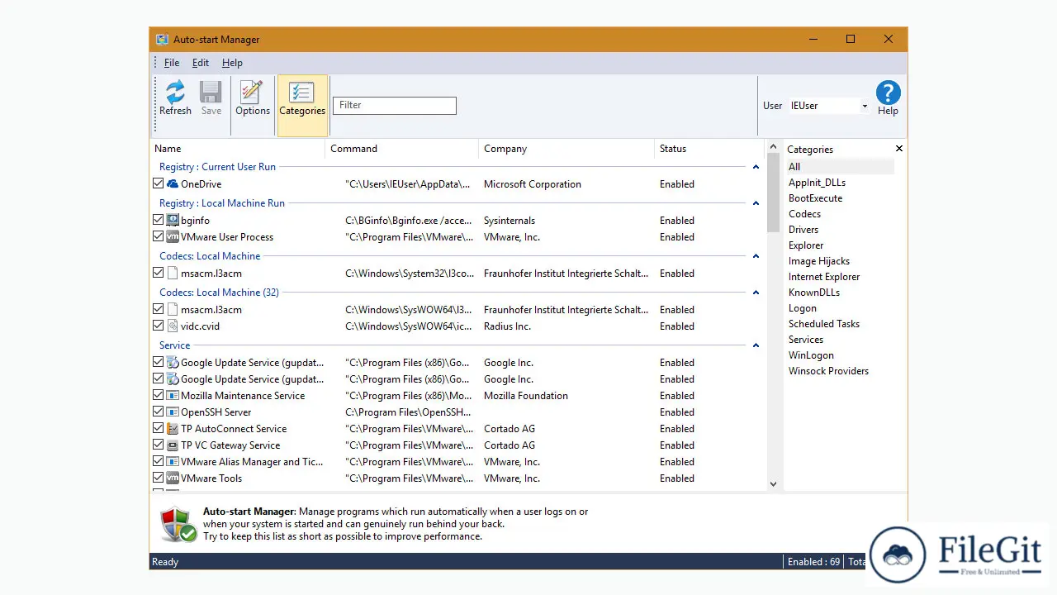Viewport: 1057px width, 595px height.
Task: Open the Edit menu
Action: click(x=201, y=63)
